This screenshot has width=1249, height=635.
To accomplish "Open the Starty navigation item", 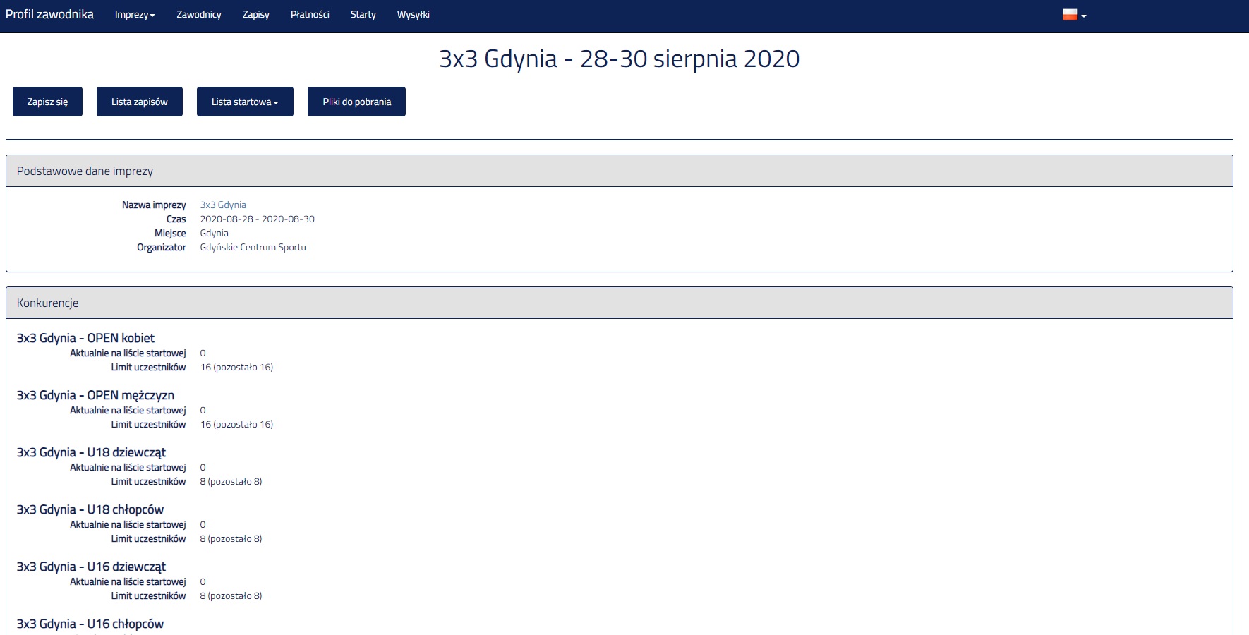I will (363, 15).
